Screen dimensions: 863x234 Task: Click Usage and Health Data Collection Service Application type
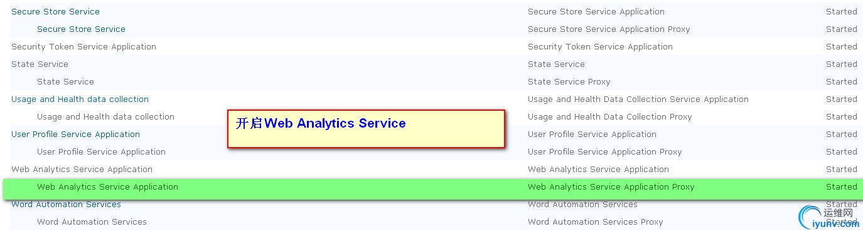pyautogui.click(x=638, y=99)
